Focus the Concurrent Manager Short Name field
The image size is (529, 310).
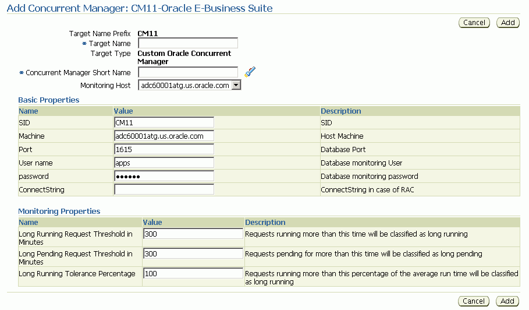(188, 72)
